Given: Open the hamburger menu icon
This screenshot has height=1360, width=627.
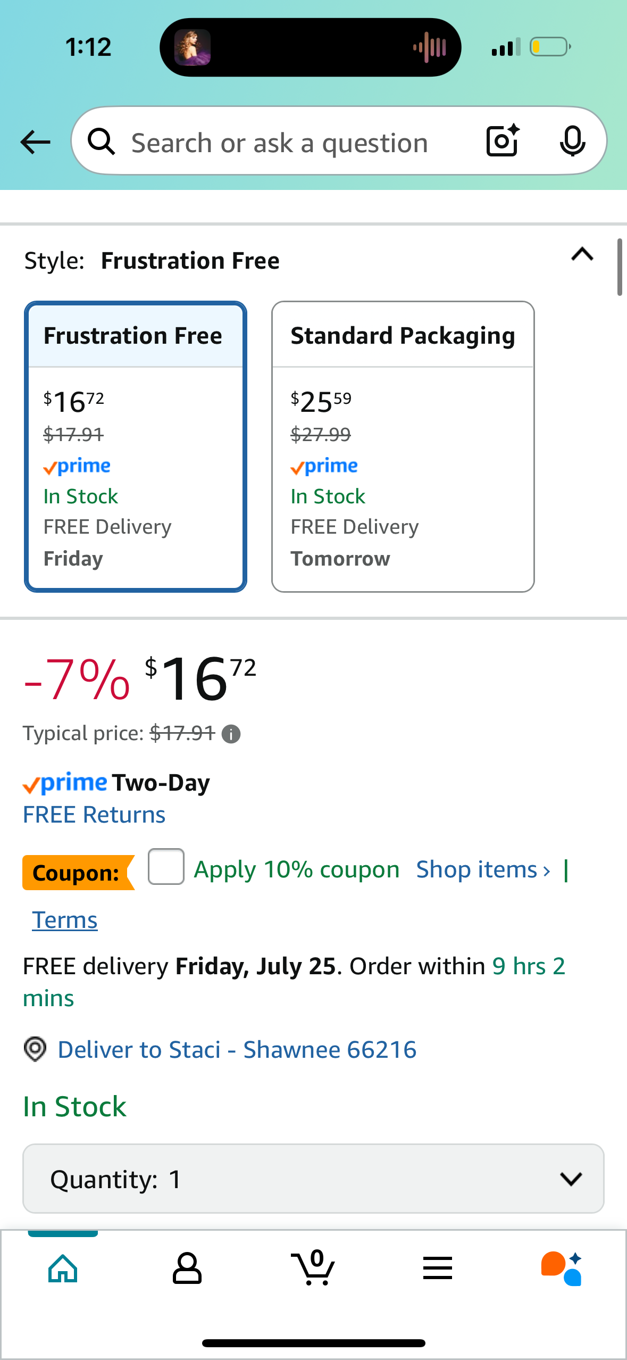Looking at the screenshot, I should pos(438,1268).
